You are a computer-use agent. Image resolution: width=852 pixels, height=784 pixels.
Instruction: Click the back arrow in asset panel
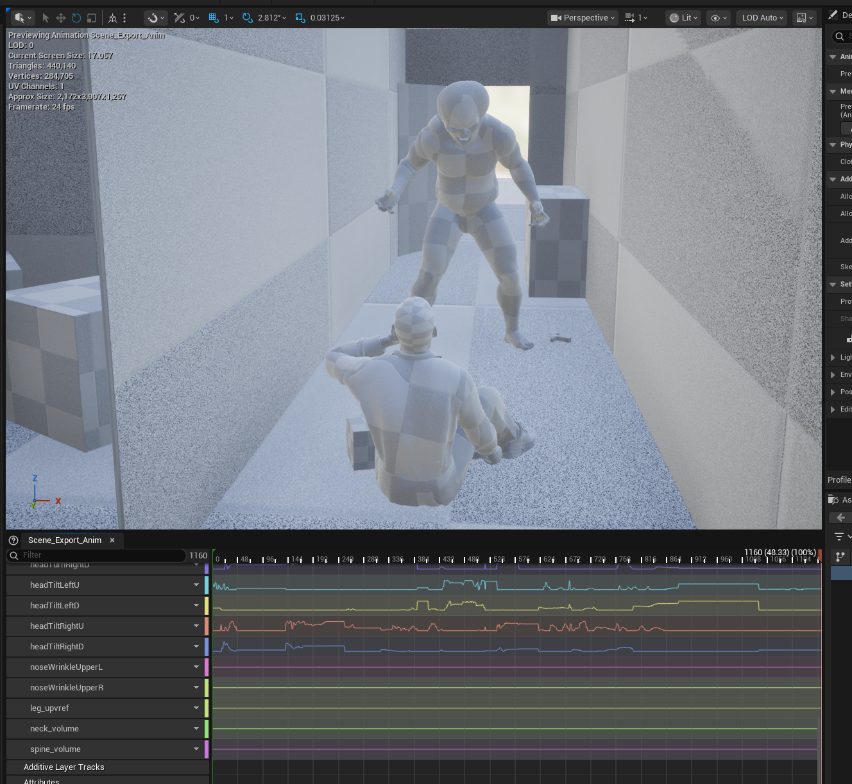[x=840, y=517]
